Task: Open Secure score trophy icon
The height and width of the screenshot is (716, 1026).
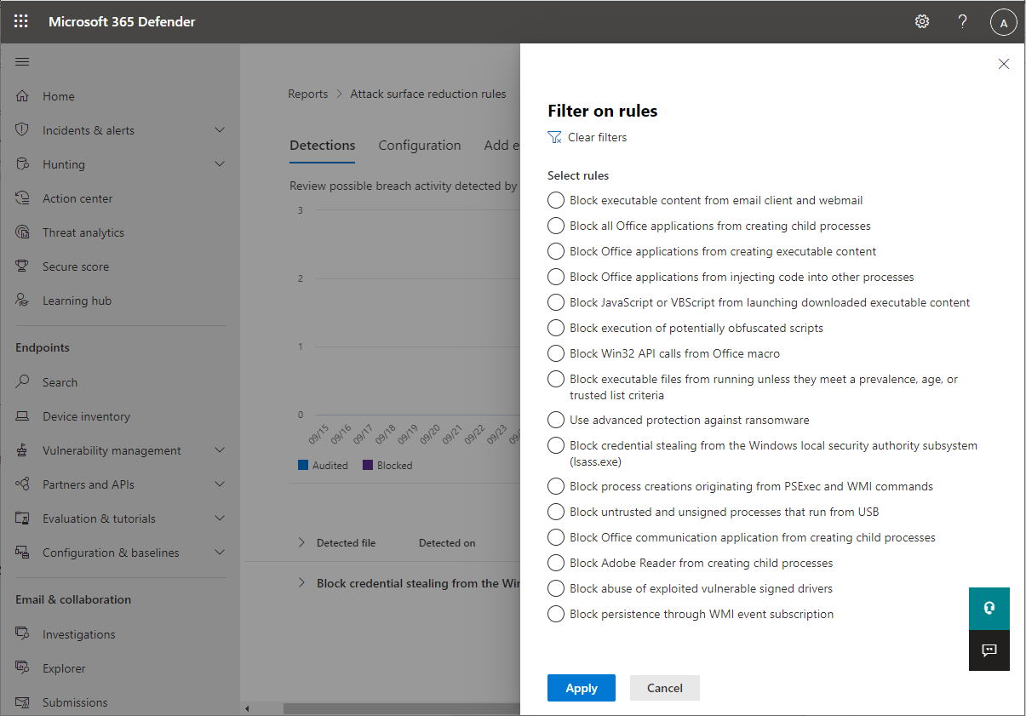Action: point(23,266)
